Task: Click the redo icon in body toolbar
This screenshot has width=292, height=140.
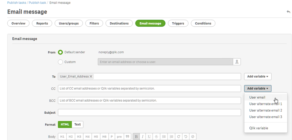Action: [x=178, y=137]
